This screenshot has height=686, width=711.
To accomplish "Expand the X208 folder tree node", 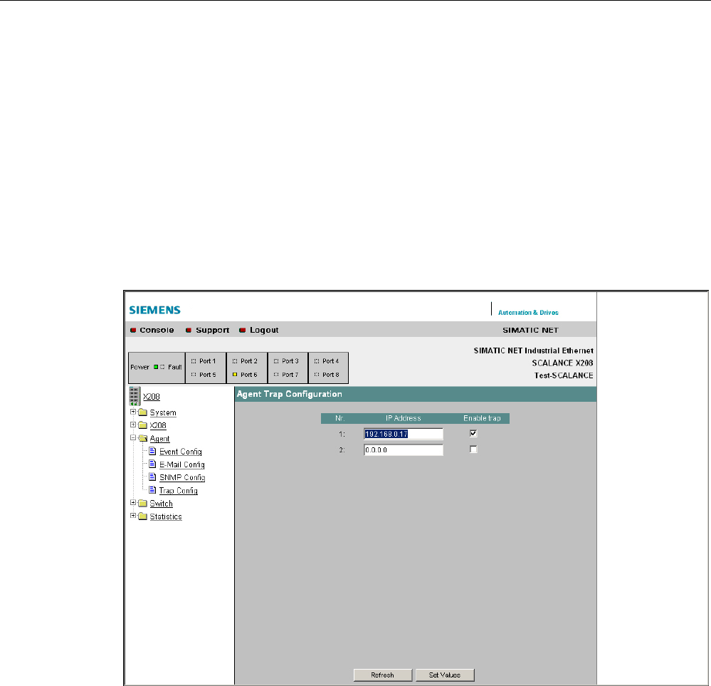I will click(x=133, y=425).
